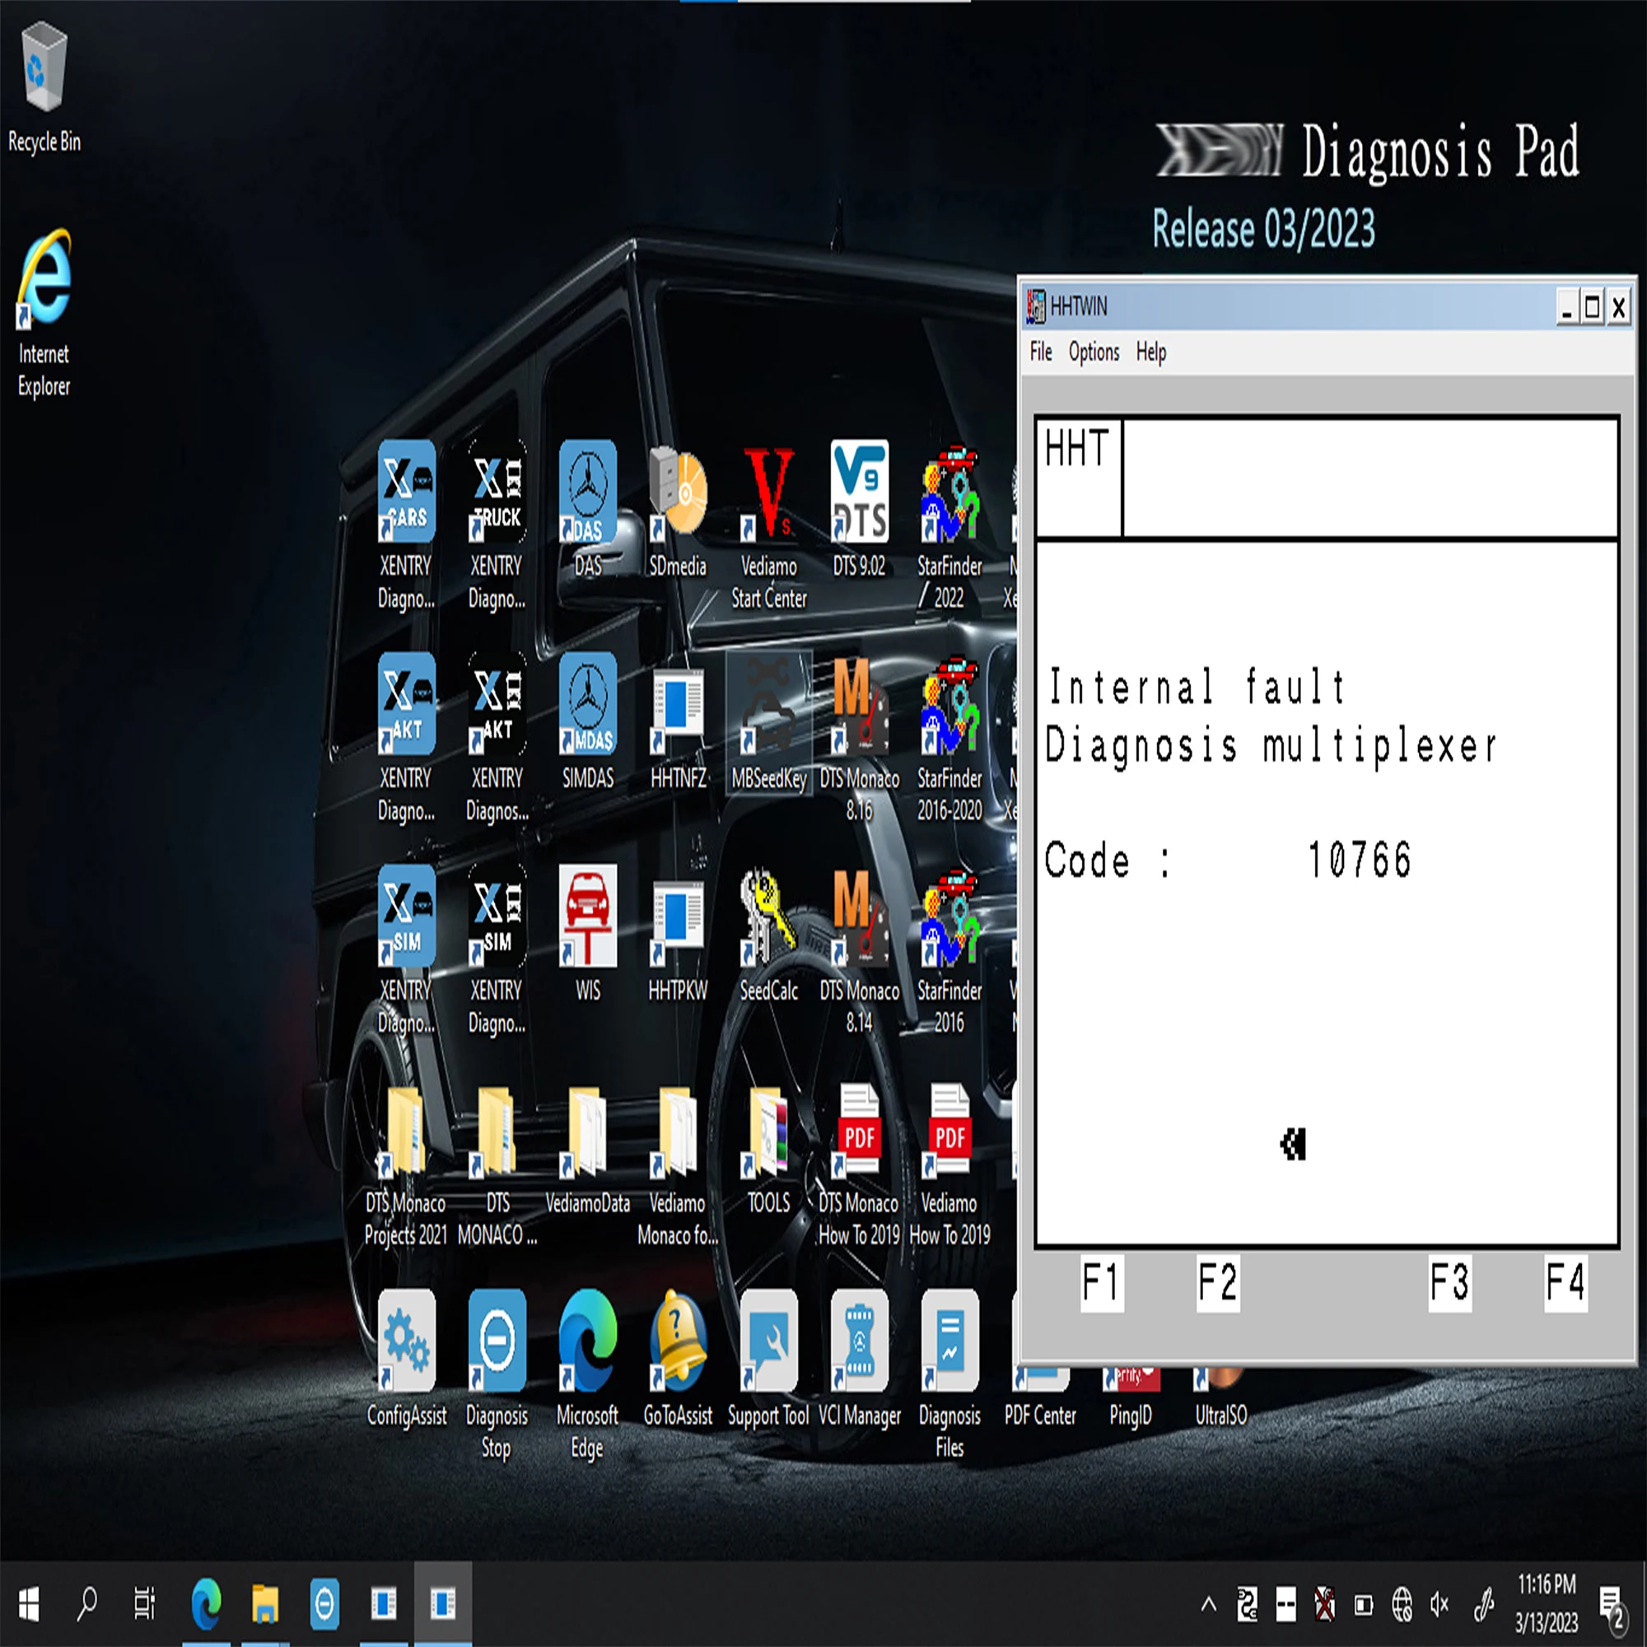
Task: Click the ConfigAssist gears icon
Action: [x=406, y=1358]
